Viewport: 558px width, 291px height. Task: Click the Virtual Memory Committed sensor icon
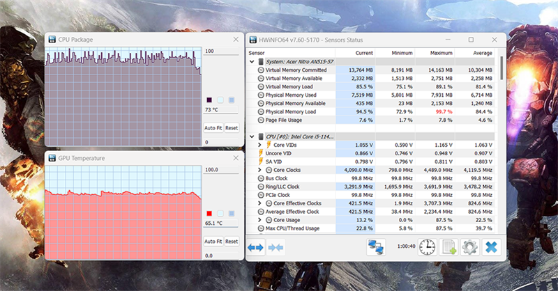(261, 70)
